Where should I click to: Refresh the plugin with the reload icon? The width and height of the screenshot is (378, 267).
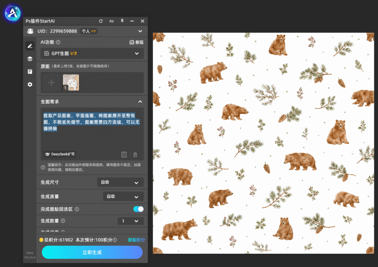click(101, 21)
